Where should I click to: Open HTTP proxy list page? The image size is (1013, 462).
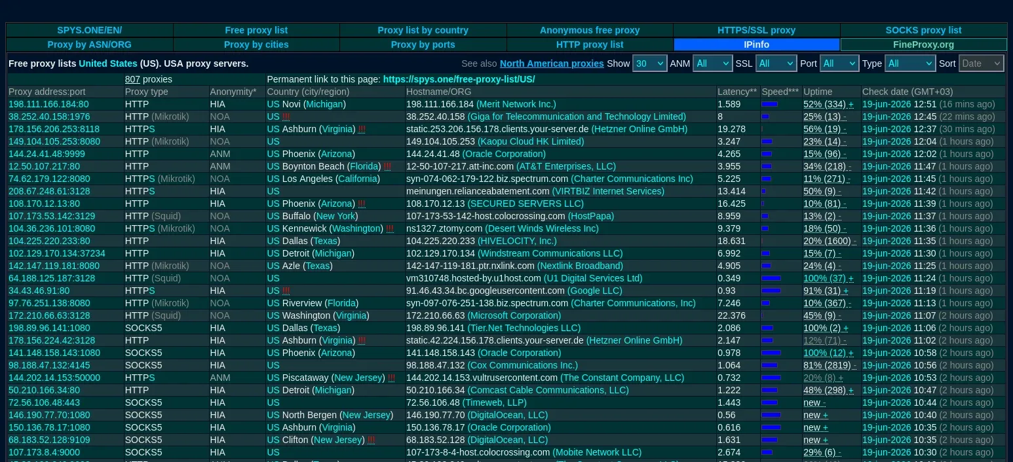tap(590, 44)
